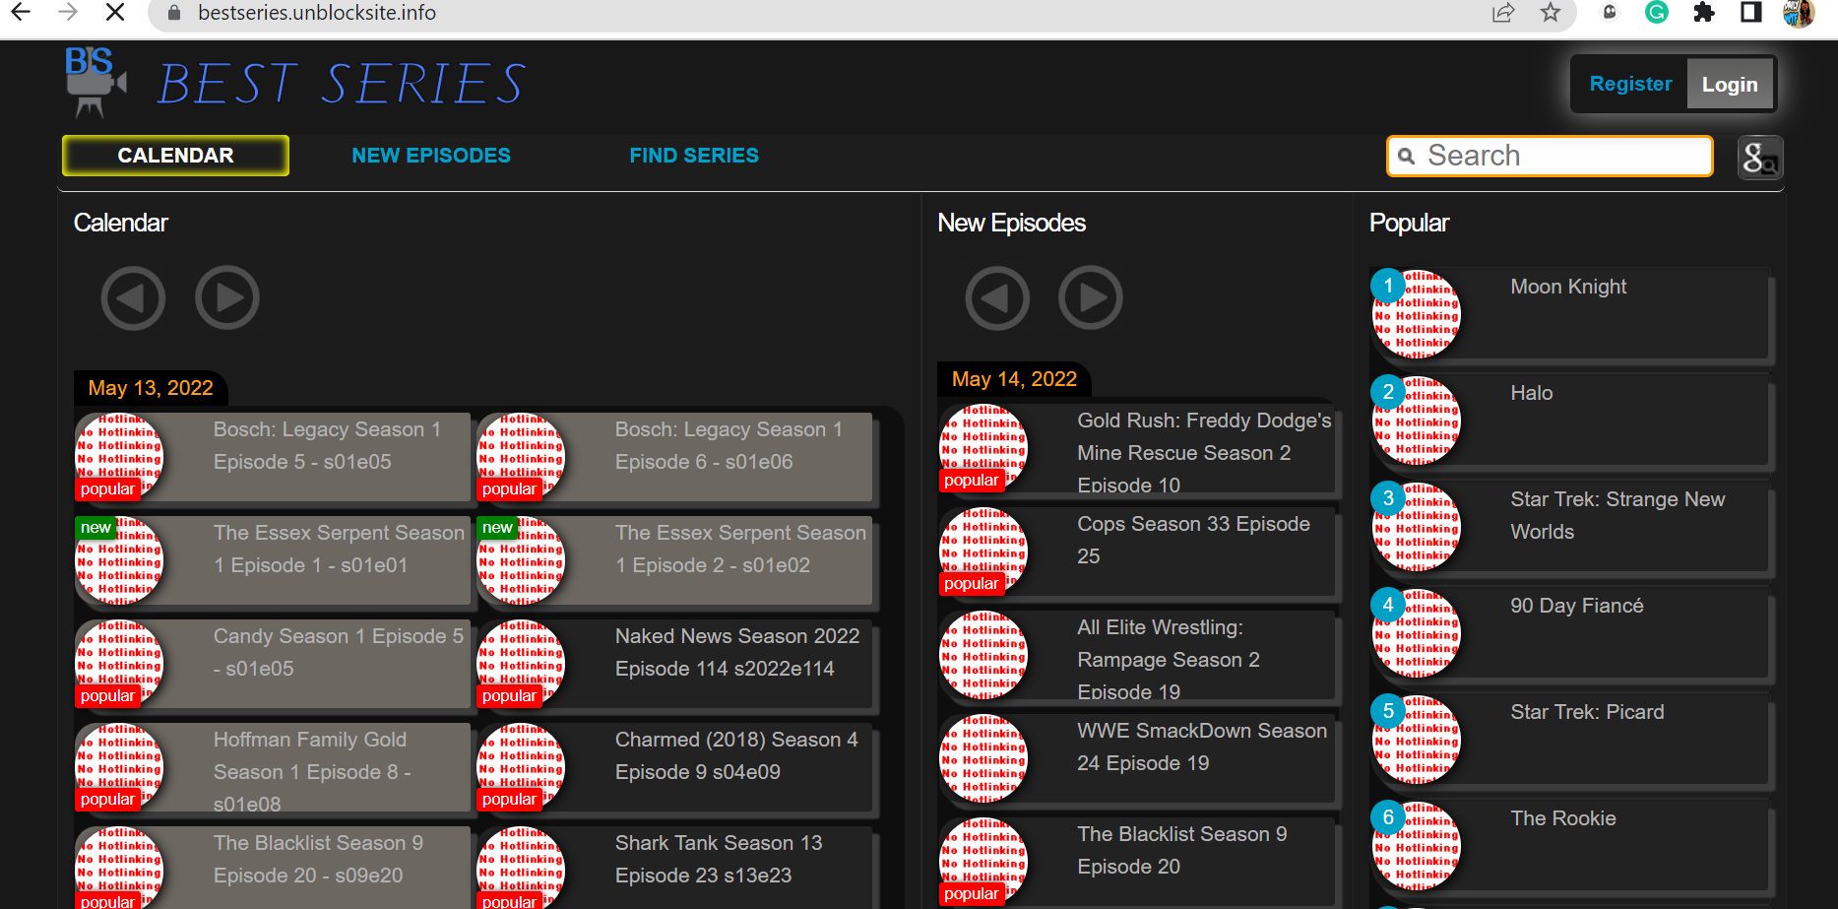Click the Login button

point(1730,85)
